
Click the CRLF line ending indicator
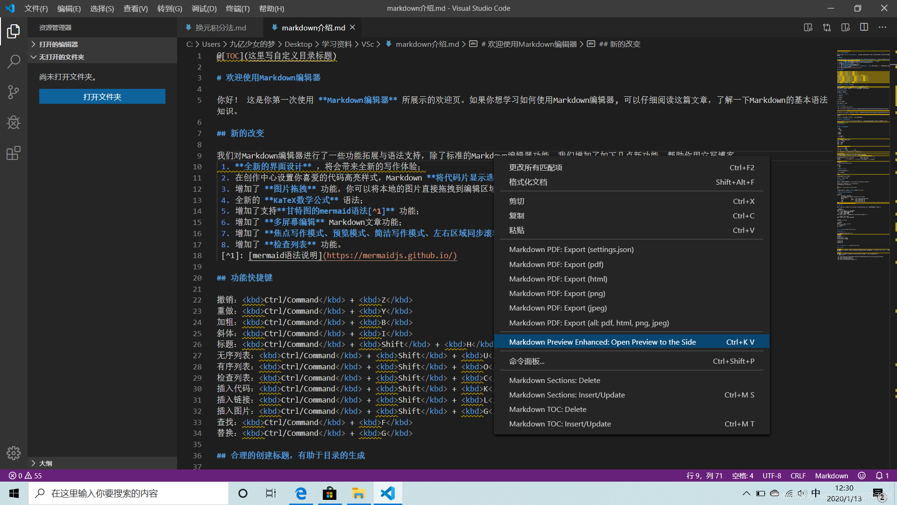pyautogui.click(x=798, y=476)
